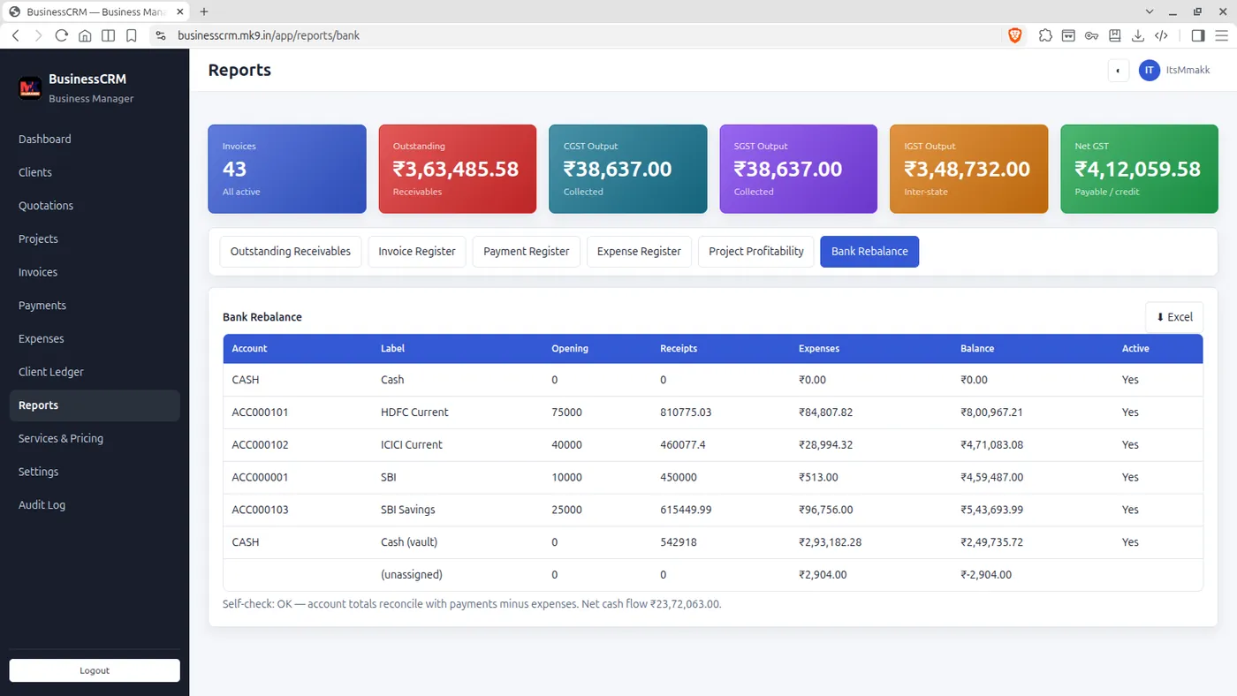
Task: Select the Bank Rebalance tab
Action: (869, 252)
